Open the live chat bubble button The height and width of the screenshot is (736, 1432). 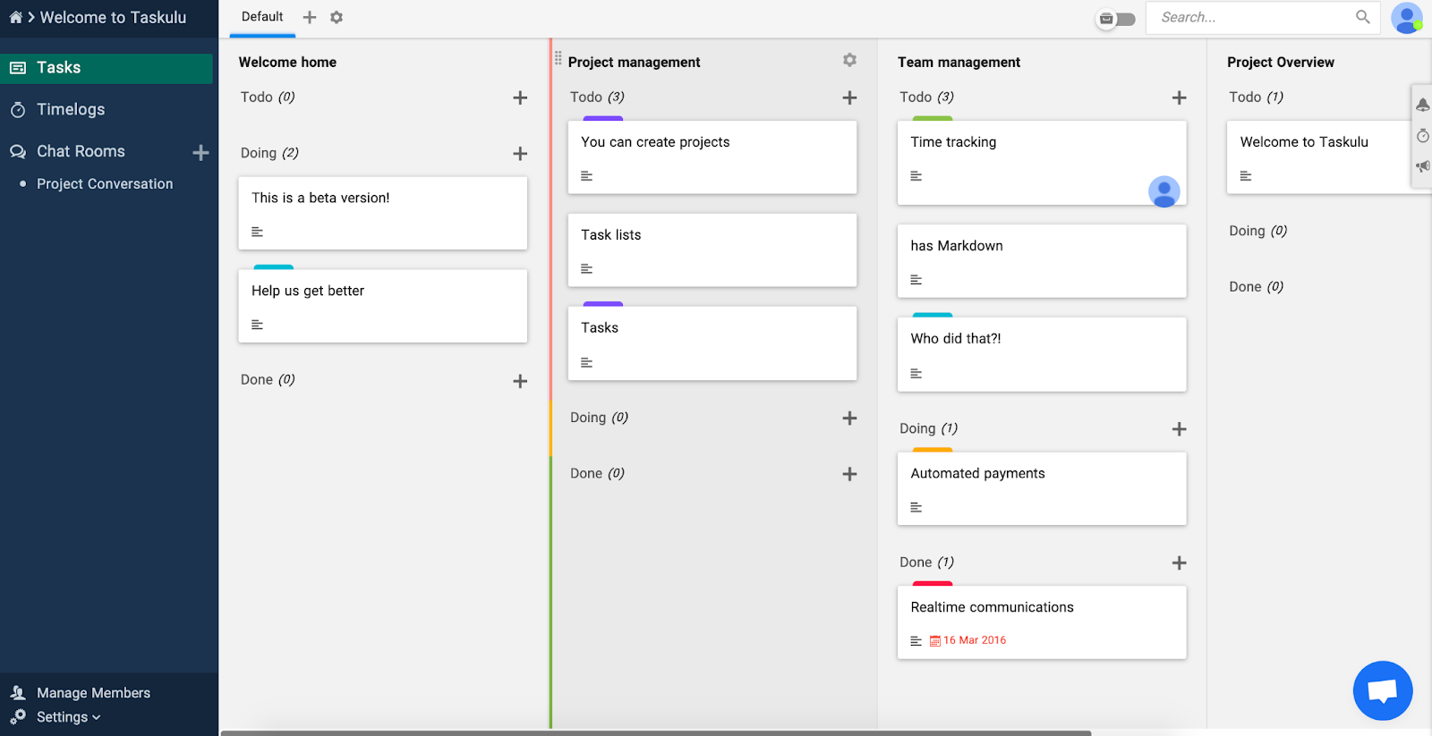click(1382, 690)
